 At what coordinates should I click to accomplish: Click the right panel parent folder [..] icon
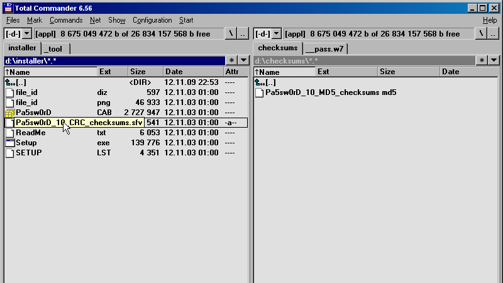tap(260, 82)
